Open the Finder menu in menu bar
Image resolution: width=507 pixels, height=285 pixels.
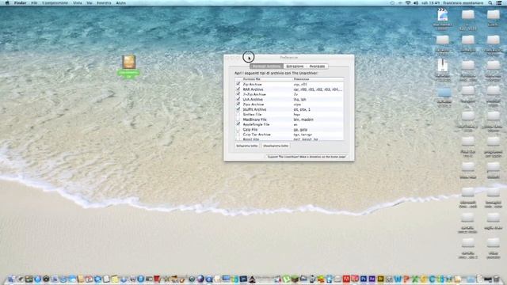(x=21, y=3)
